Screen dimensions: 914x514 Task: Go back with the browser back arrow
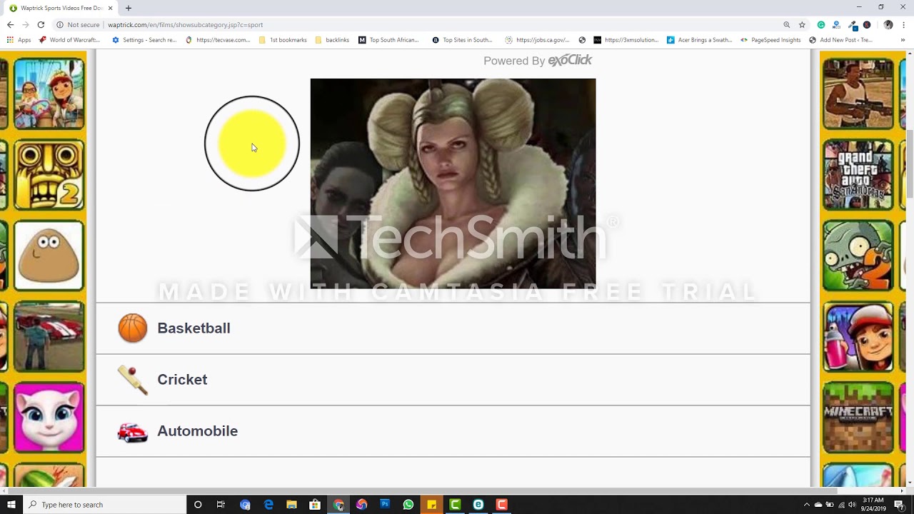pyautogui.click(x=10, y=24)
